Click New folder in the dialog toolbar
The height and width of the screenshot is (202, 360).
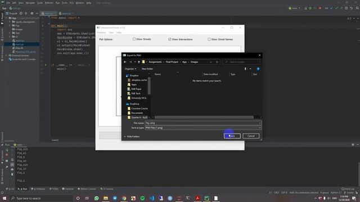147,68
